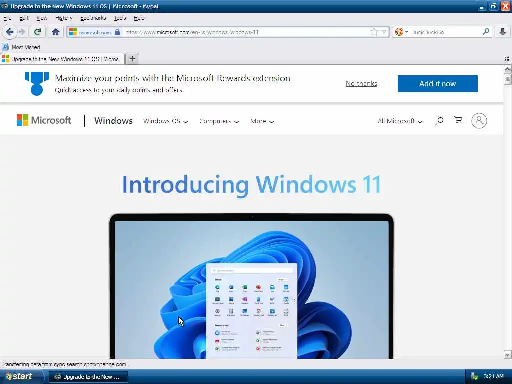This screenshot has width=512, height=384.
Task: Open the Edit menu
Action: click(x=24, y=18)
